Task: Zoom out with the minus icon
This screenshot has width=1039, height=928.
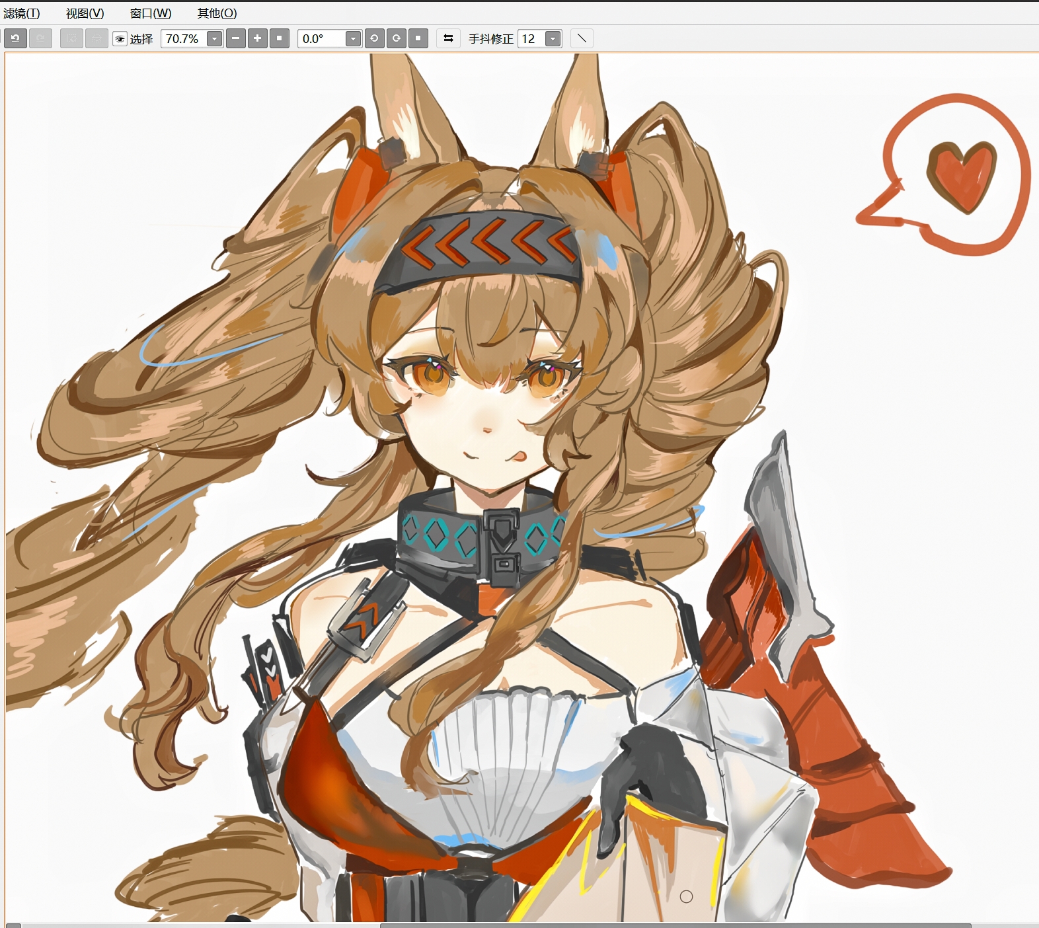Action: pos(236,38)
